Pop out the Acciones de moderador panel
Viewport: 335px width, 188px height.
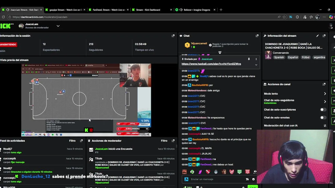(x=173, y=141)
